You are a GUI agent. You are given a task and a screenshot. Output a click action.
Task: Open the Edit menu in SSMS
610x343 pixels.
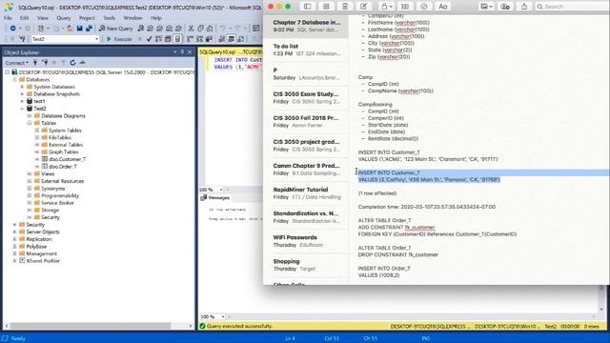[x=24, y=18]
